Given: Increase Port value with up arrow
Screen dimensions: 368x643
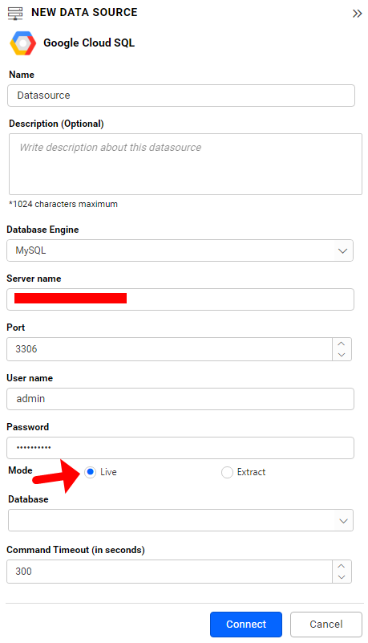Looking at the screenshot, I should pos(342,344).
